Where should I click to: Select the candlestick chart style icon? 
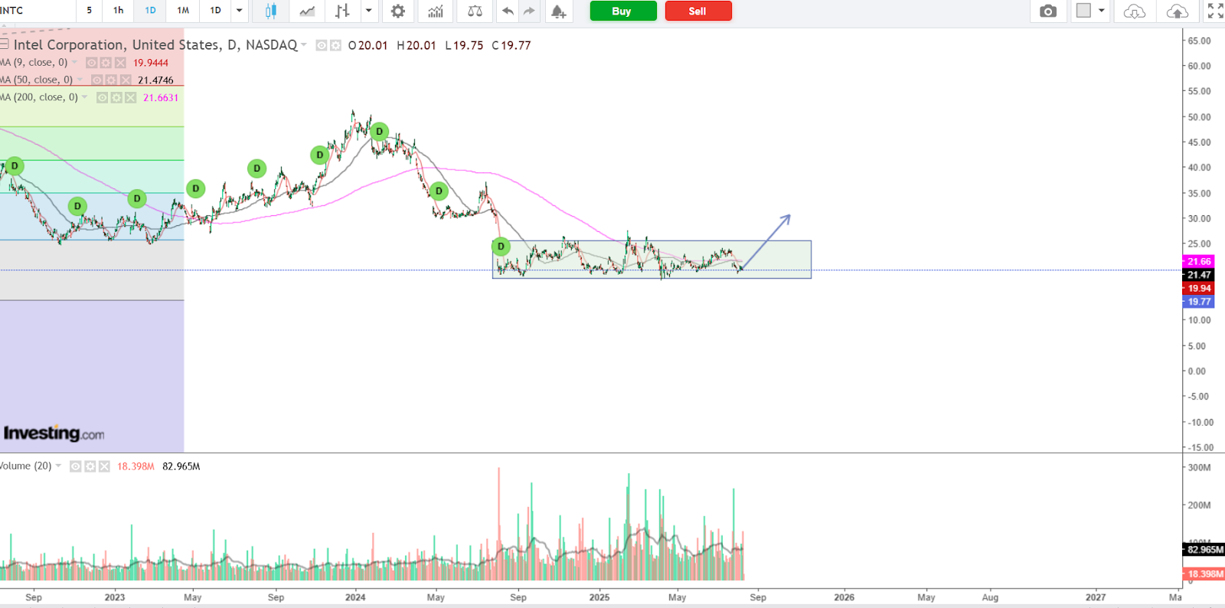click(270, 11)
